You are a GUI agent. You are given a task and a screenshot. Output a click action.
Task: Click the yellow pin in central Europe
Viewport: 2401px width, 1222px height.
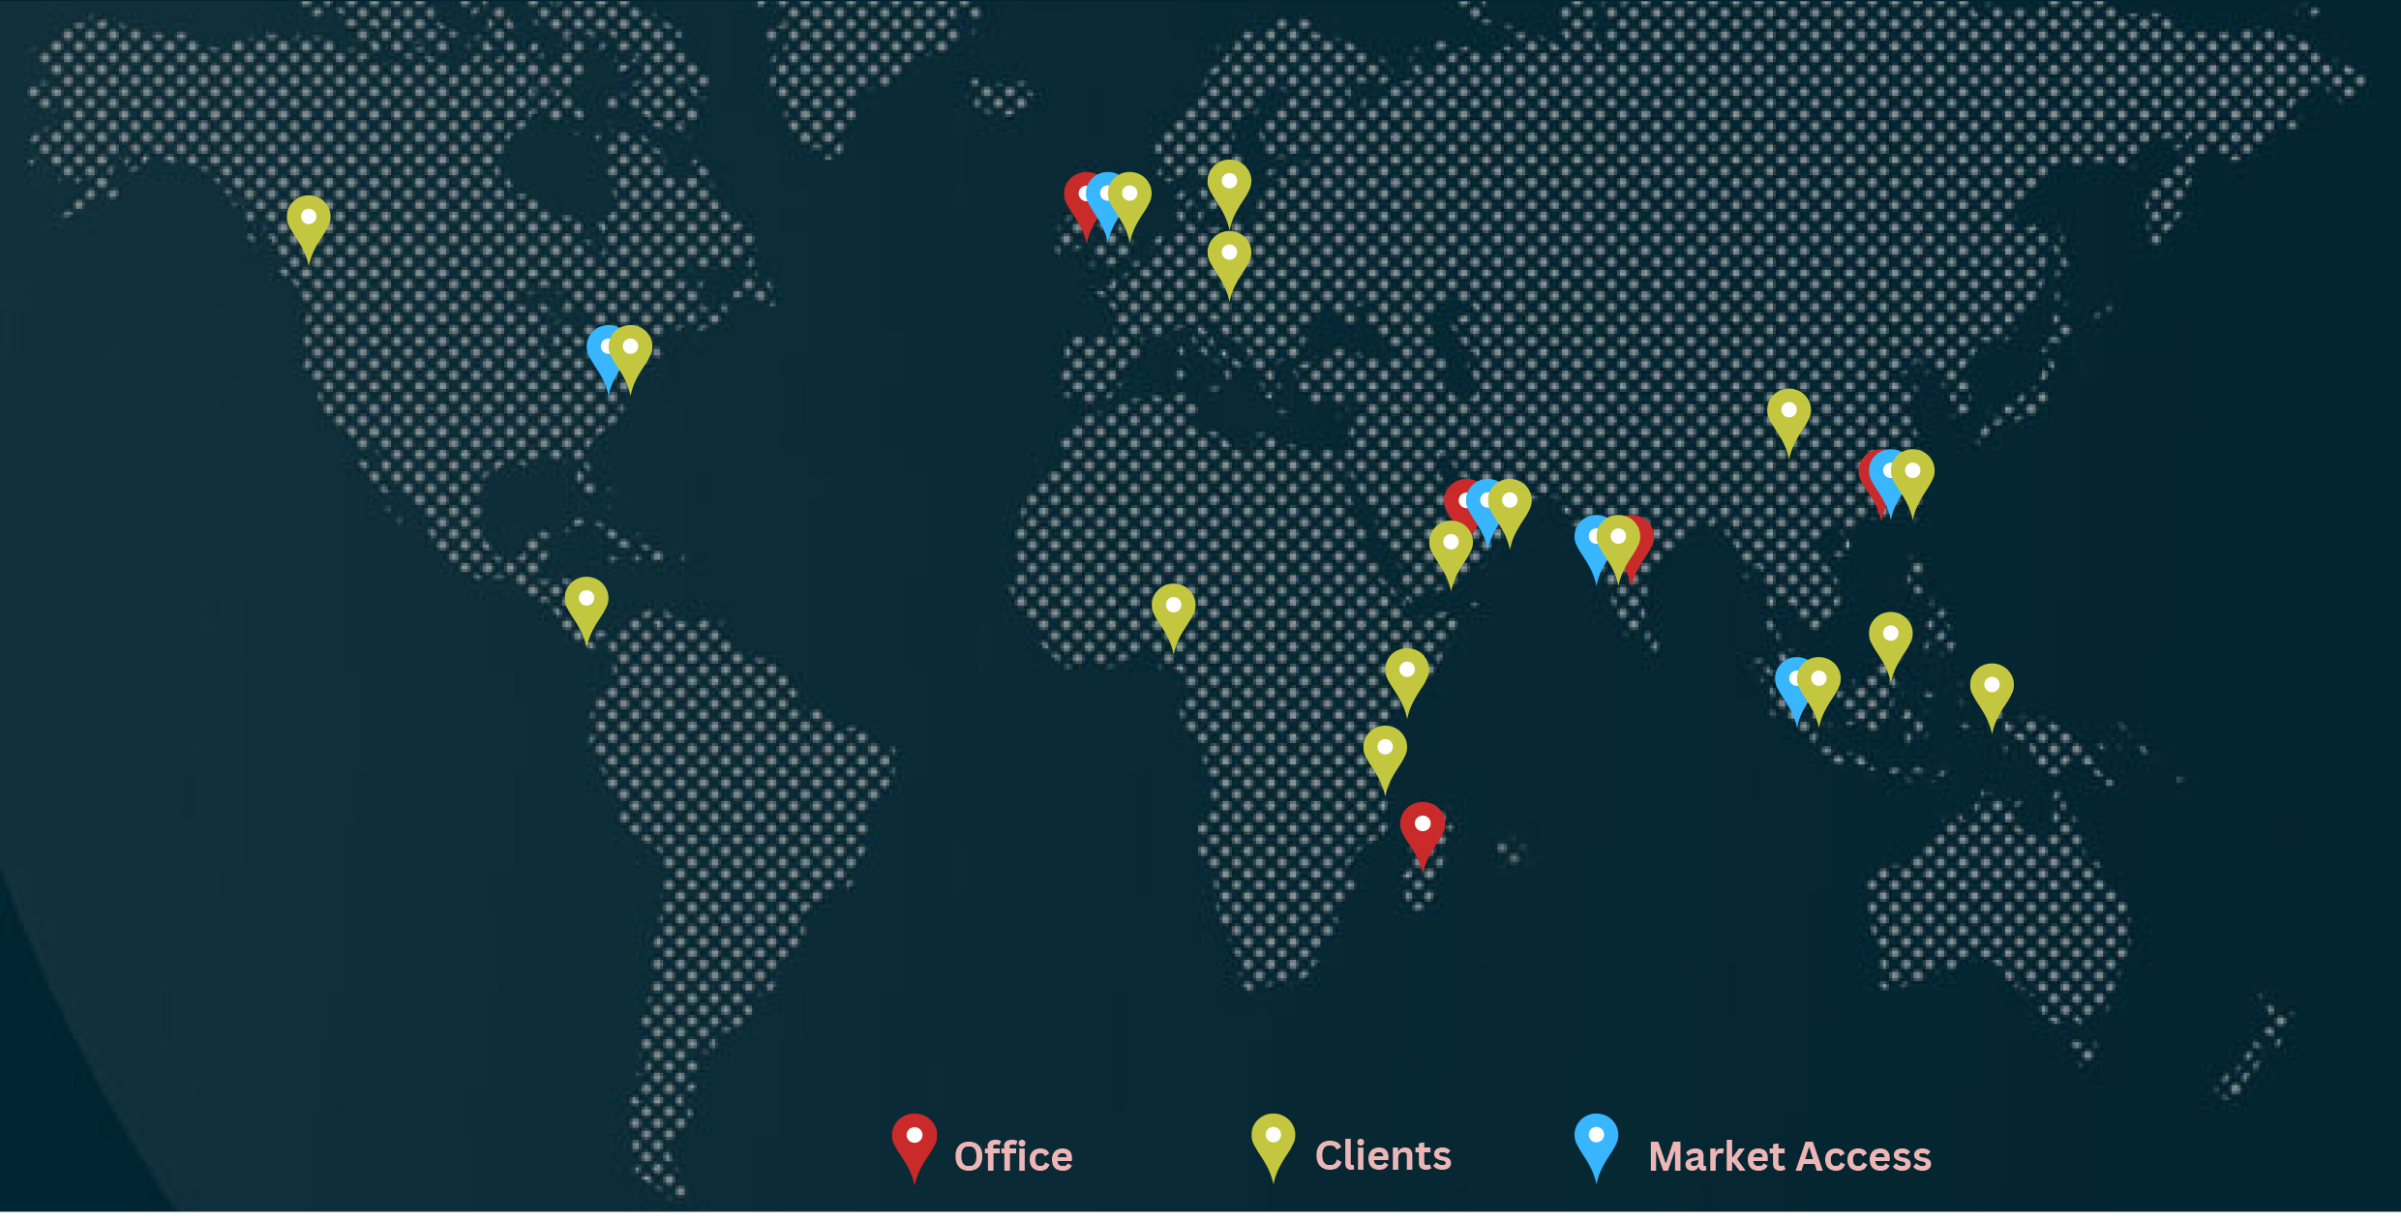[x=1228, y=256]
